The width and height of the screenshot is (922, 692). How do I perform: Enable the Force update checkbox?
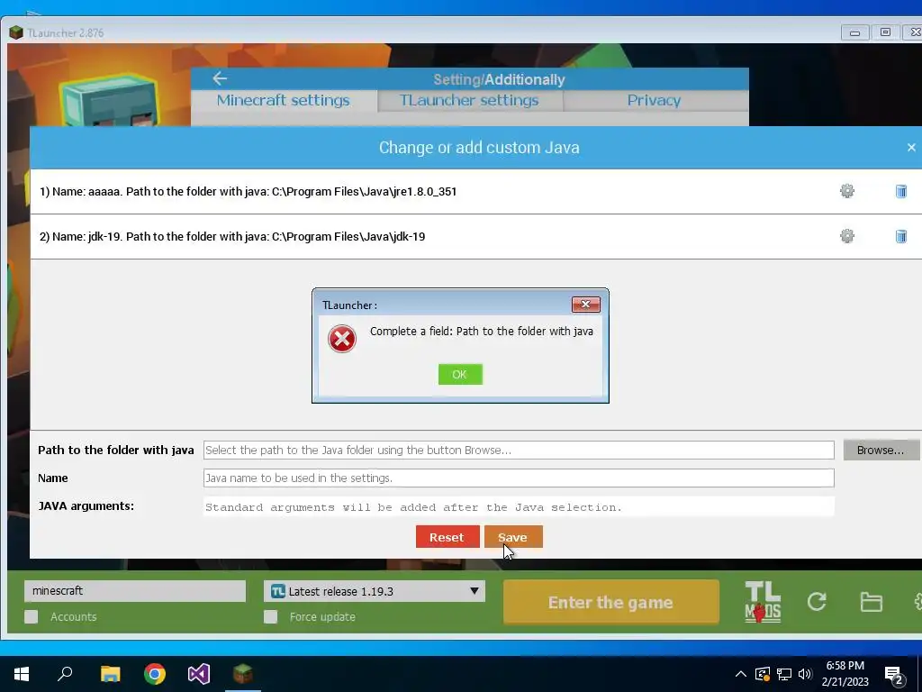[x=270, y=616]
